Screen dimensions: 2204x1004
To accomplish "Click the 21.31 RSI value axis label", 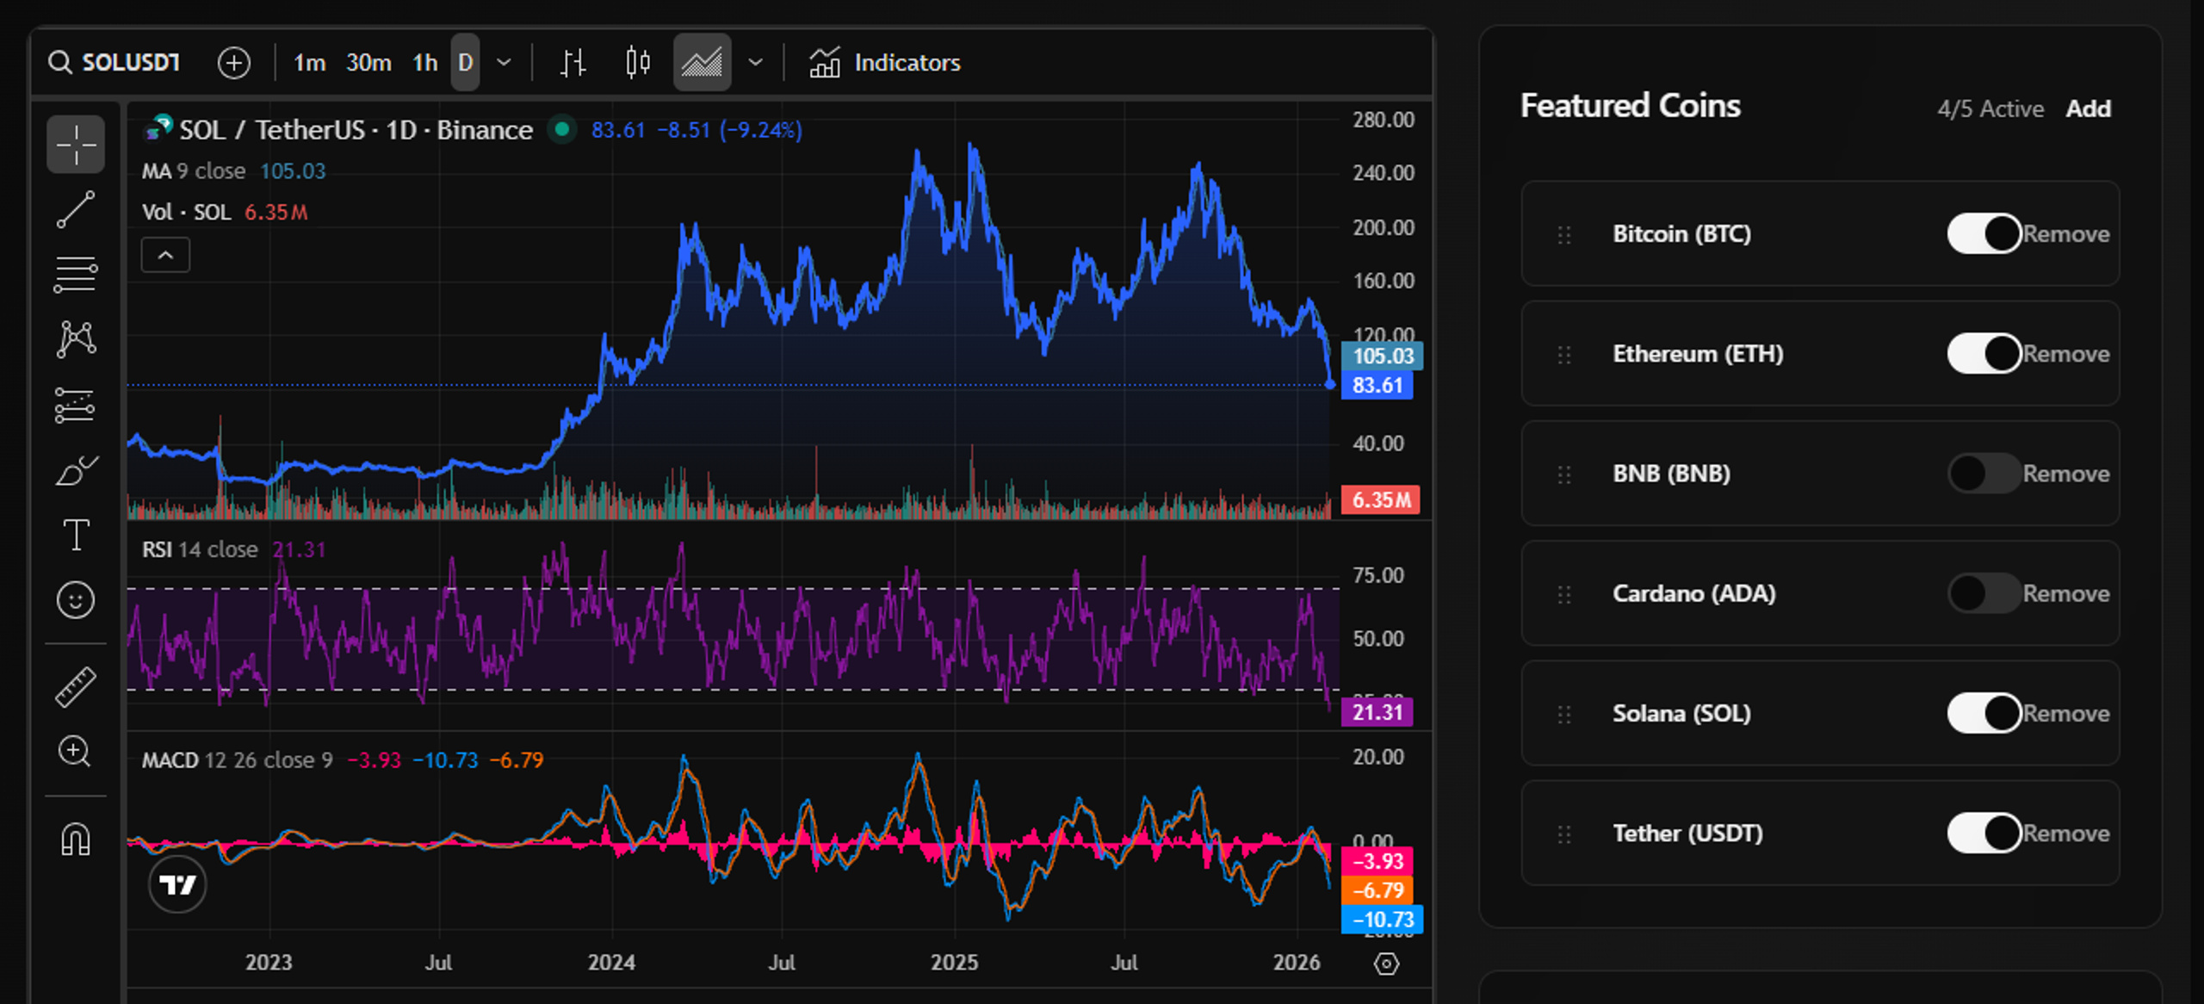I will tap(1377, 712).
